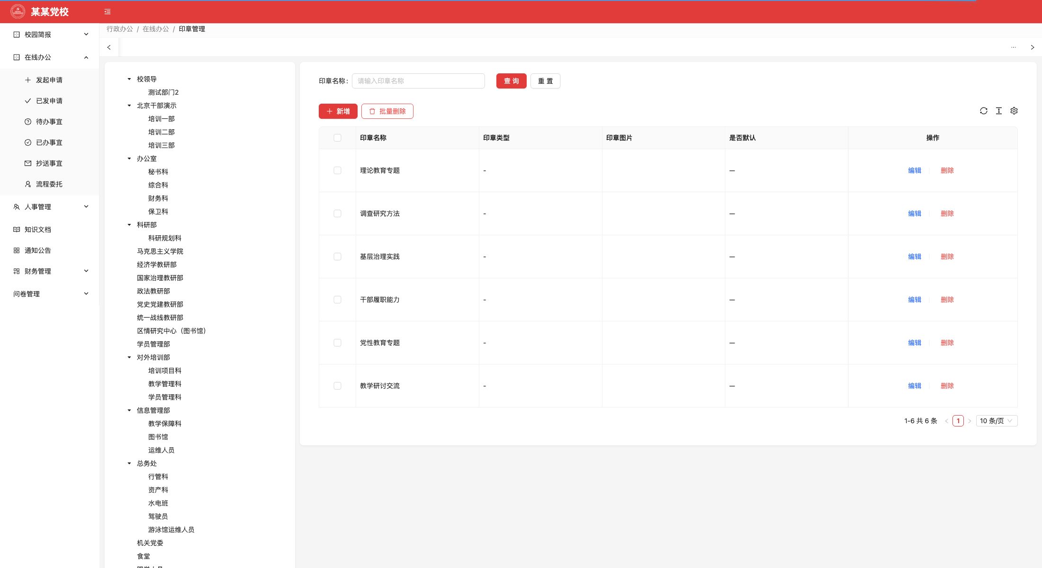Edit the 理论教育专题 seal row

point(915,170)
